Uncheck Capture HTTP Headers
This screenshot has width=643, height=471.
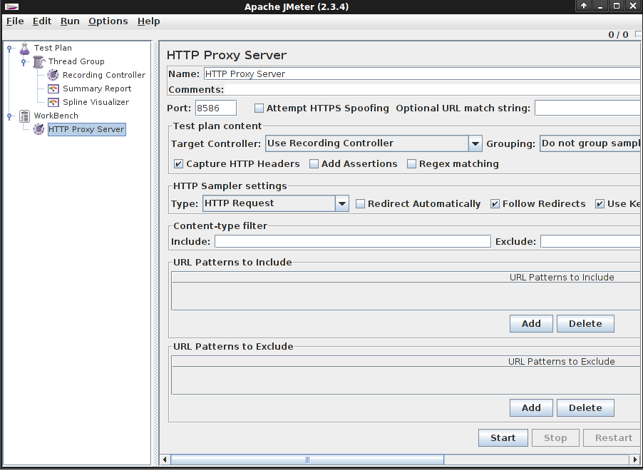tap(178, 164)
